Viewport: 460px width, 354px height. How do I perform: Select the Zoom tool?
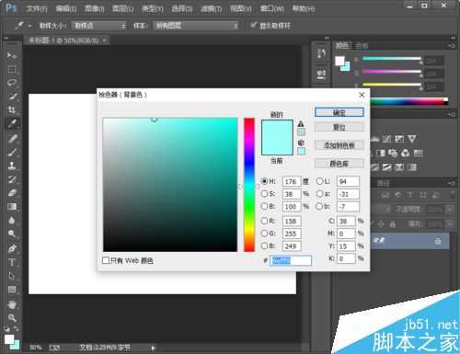click(12, 318)
